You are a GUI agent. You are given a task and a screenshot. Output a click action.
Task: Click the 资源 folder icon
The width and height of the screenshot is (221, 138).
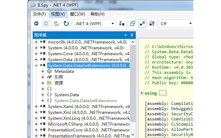[49, 83]
